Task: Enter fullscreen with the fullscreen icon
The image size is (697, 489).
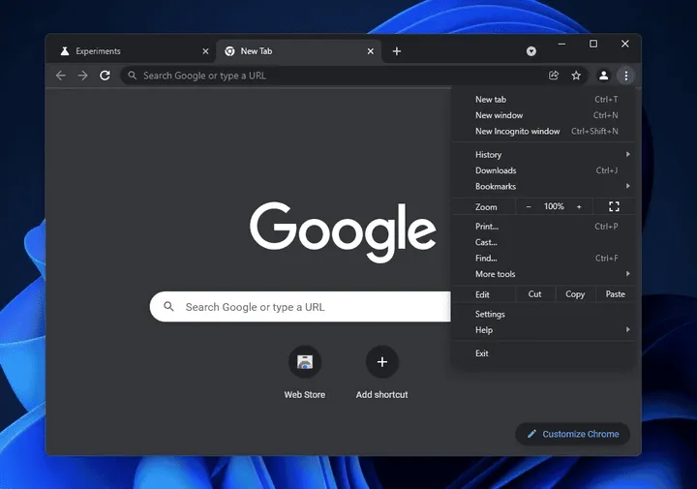Action: coord(614,206)
